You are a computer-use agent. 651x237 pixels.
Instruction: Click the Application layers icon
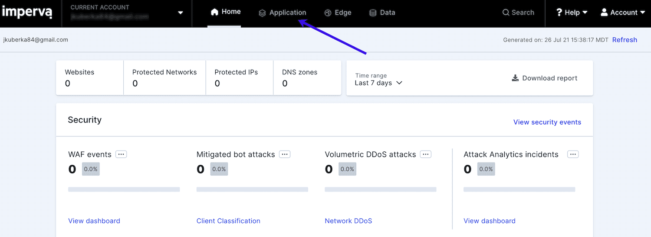[x=262, y=13]
